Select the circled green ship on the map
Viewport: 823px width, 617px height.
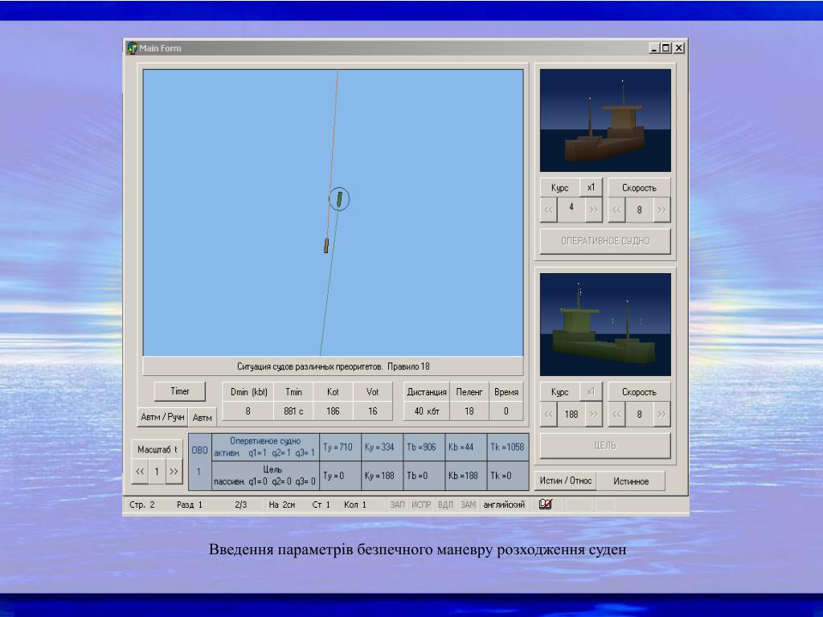pyautogui.click(x=339, y=199)
